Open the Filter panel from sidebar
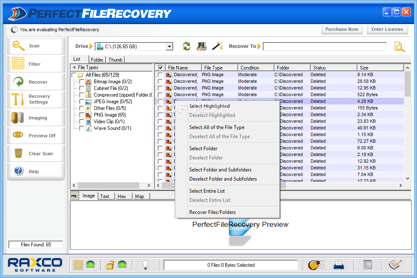The width and height of the screenshot is (417, 278). click(x=36, y=64)
